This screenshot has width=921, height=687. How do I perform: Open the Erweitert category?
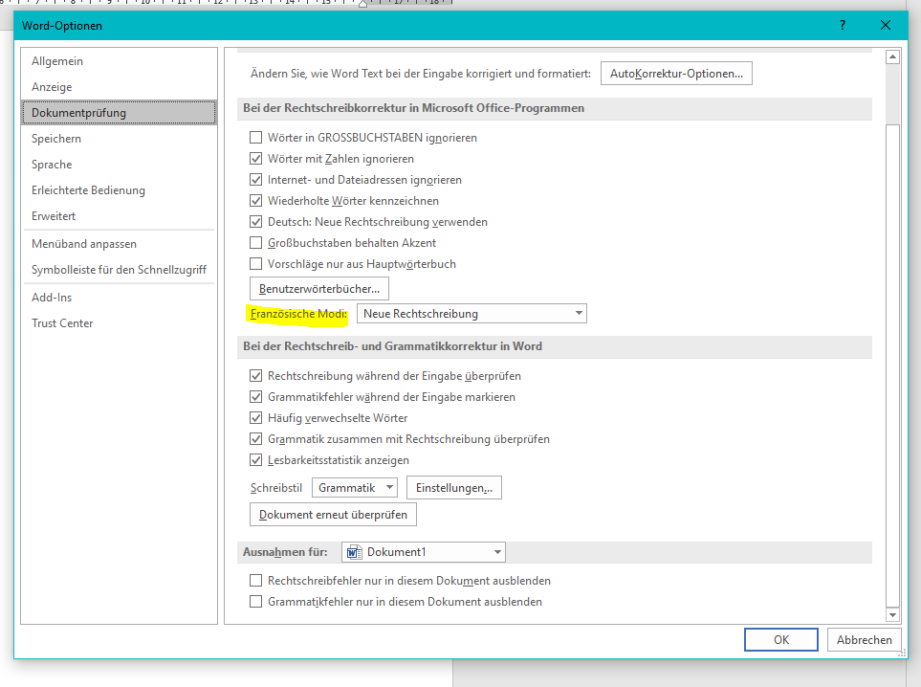point(119,216)
